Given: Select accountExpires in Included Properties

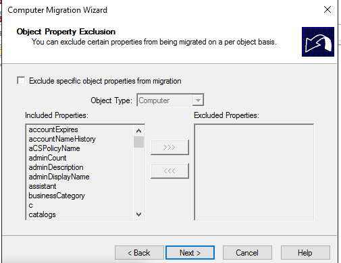Looking at the screenshot, I should 53,129.
